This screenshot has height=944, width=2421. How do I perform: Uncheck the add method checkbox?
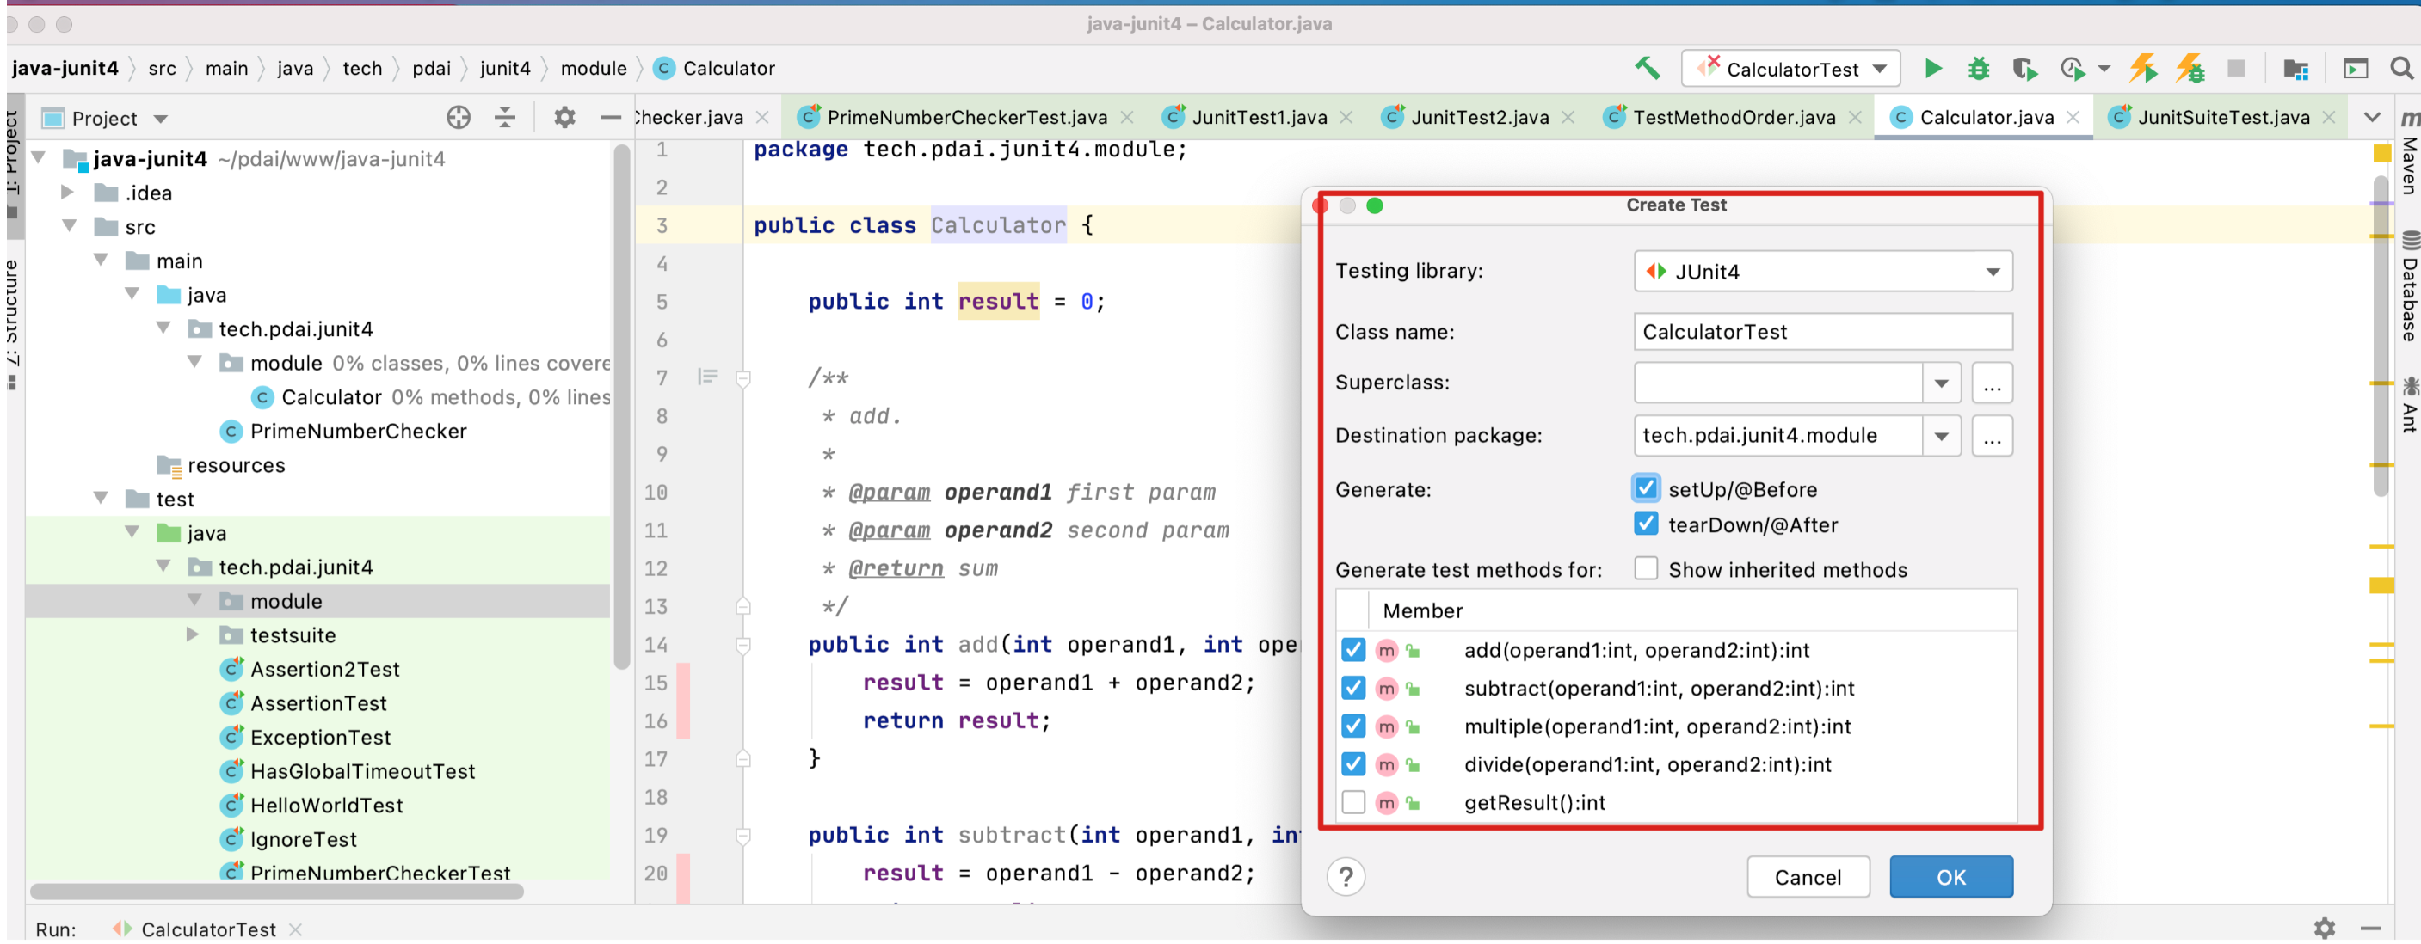click(x=1353, y=650)
